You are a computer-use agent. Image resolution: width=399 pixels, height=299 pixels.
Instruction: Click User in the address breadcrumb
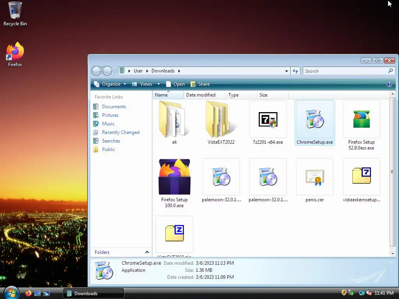(138, 71)
